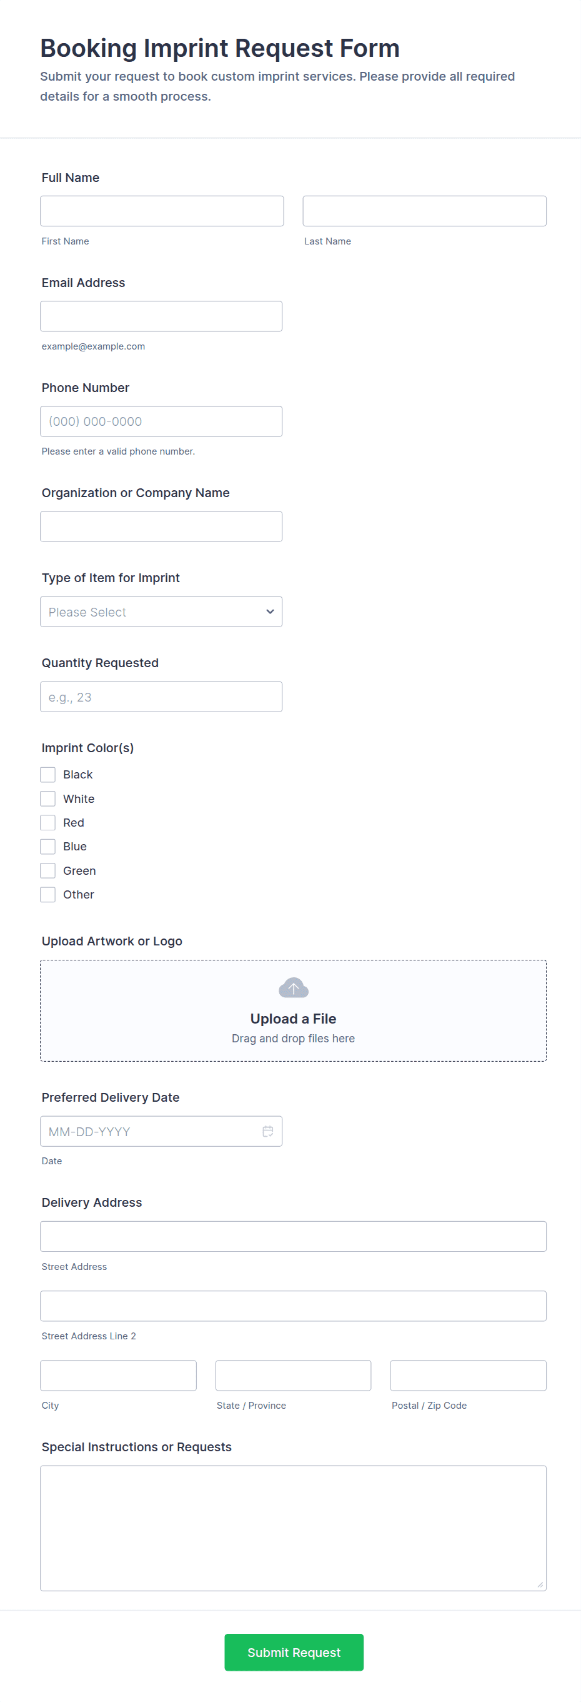Select the Postal / Zip Code field
The height and width of the screenshot is (1702, 581).
click(468, 1376)
